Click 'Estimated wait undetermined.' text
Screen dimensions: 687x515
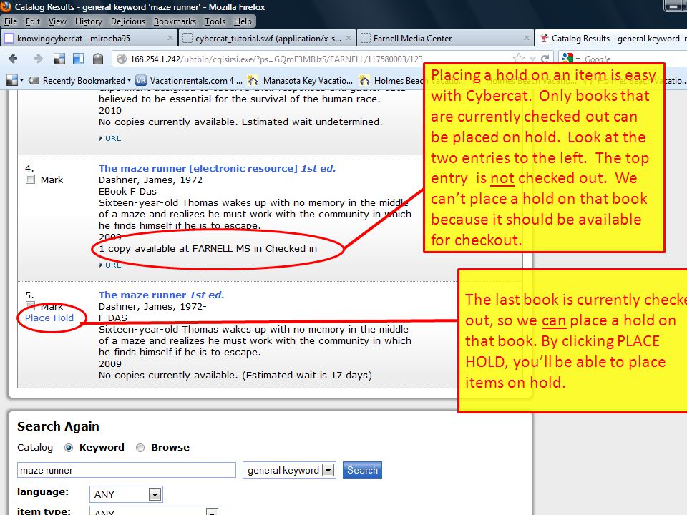pyautogui.click(x=312, y=122)
